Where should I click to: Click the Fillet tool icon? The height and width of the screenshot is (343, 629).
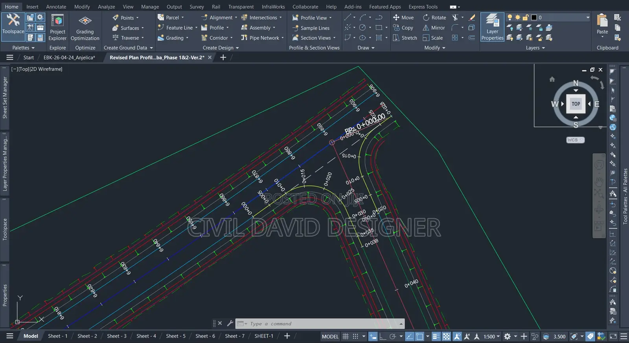(x=455, y=28)
